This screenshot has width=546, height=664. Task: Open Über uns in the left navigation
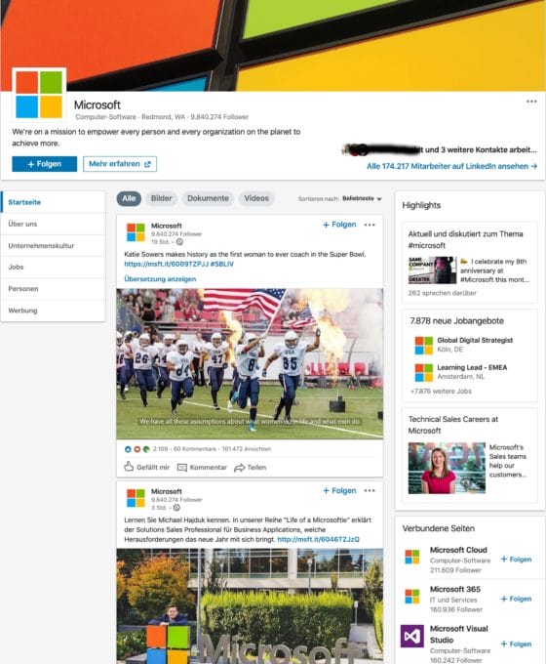coord(54,224)
